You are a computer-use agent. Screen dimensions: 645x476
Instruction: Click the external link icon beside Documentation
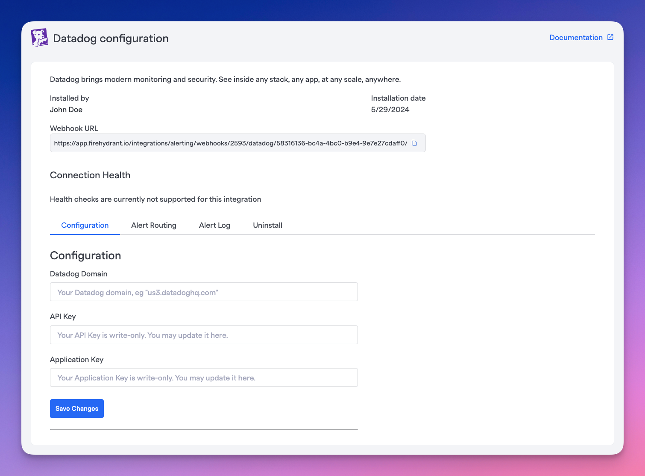[610, 38]
